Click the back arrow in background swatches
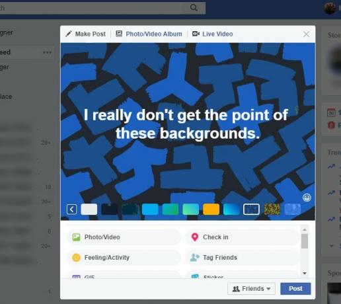 (x=72, y=209)
